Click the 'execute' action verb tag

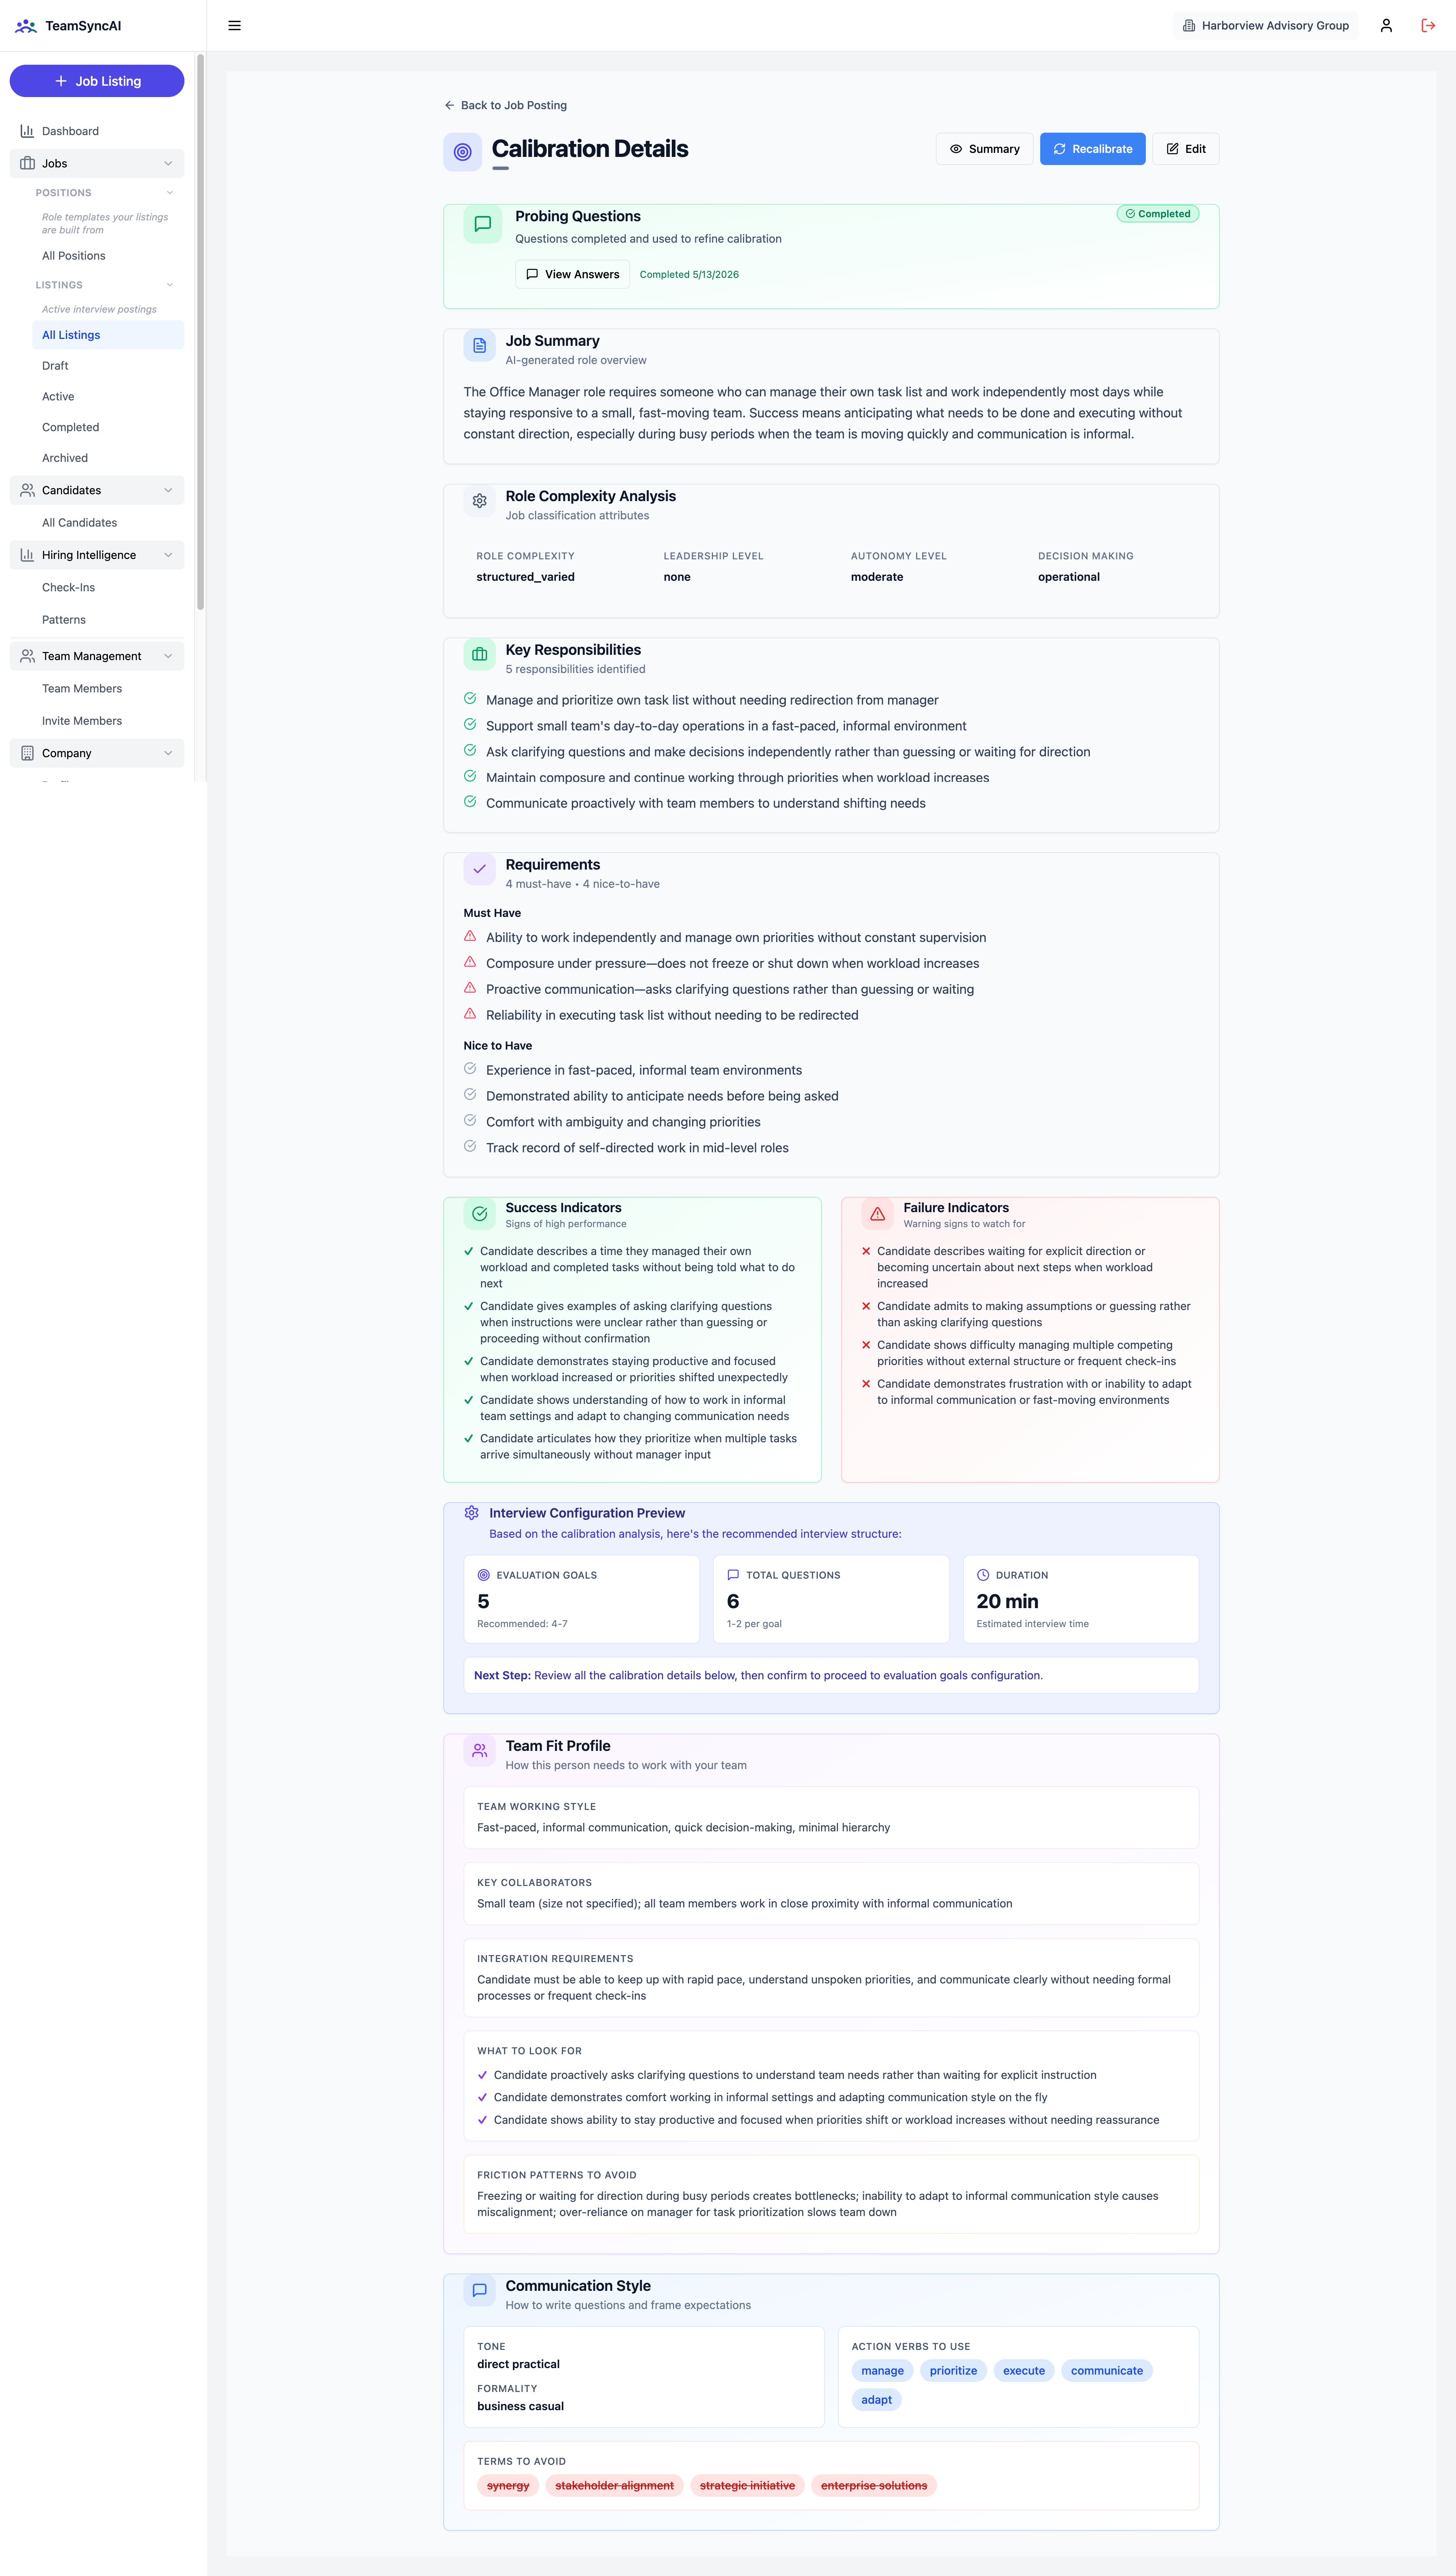pos(1024,2371)
